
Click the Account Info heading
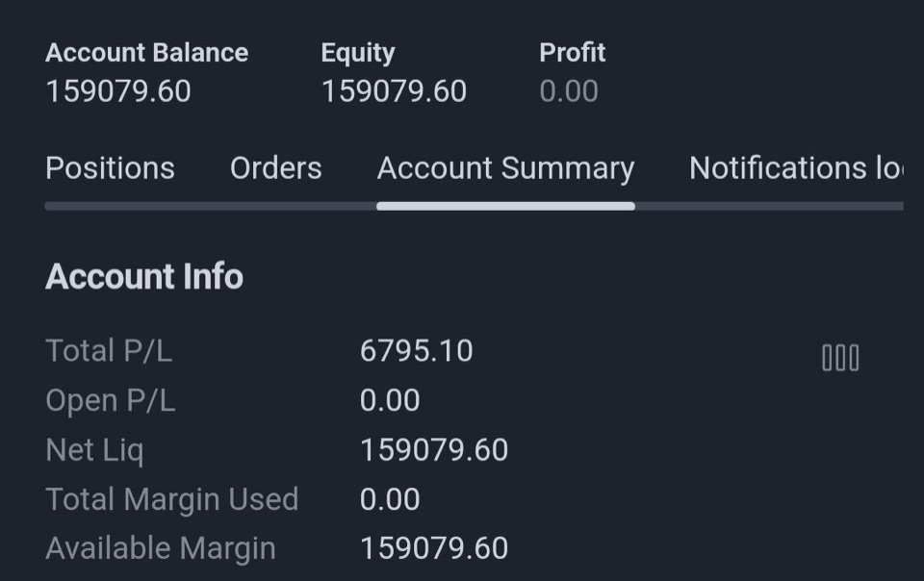144,277
